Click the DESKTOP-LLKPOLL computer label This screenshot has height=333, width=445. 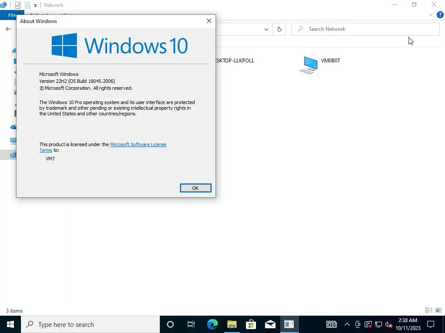coord(235,61)
